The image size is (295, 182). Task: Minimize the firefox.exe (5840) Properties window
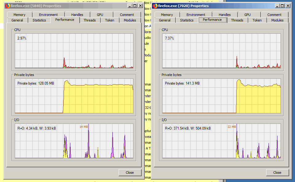129,6
